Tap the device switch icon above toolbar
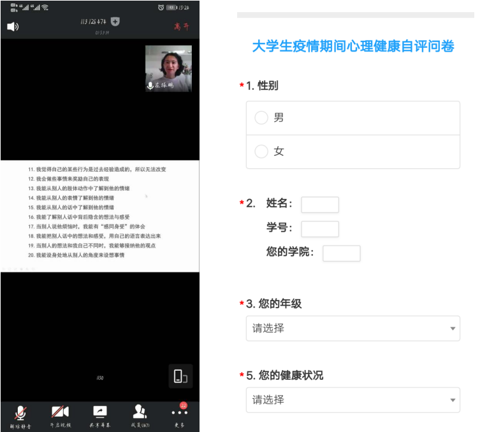 click(x=180, y=376)
